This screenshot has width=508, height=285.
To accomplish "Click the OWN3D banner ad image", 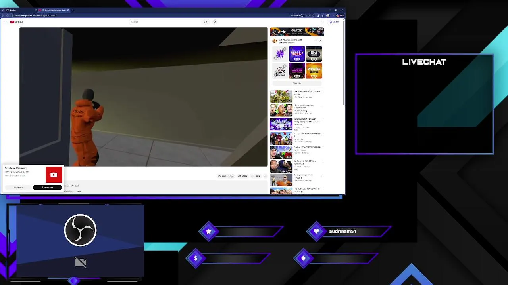I will 297,32.
